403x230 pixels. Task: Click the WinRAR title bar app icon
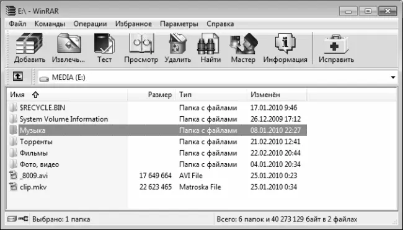[x=11, y=11]
